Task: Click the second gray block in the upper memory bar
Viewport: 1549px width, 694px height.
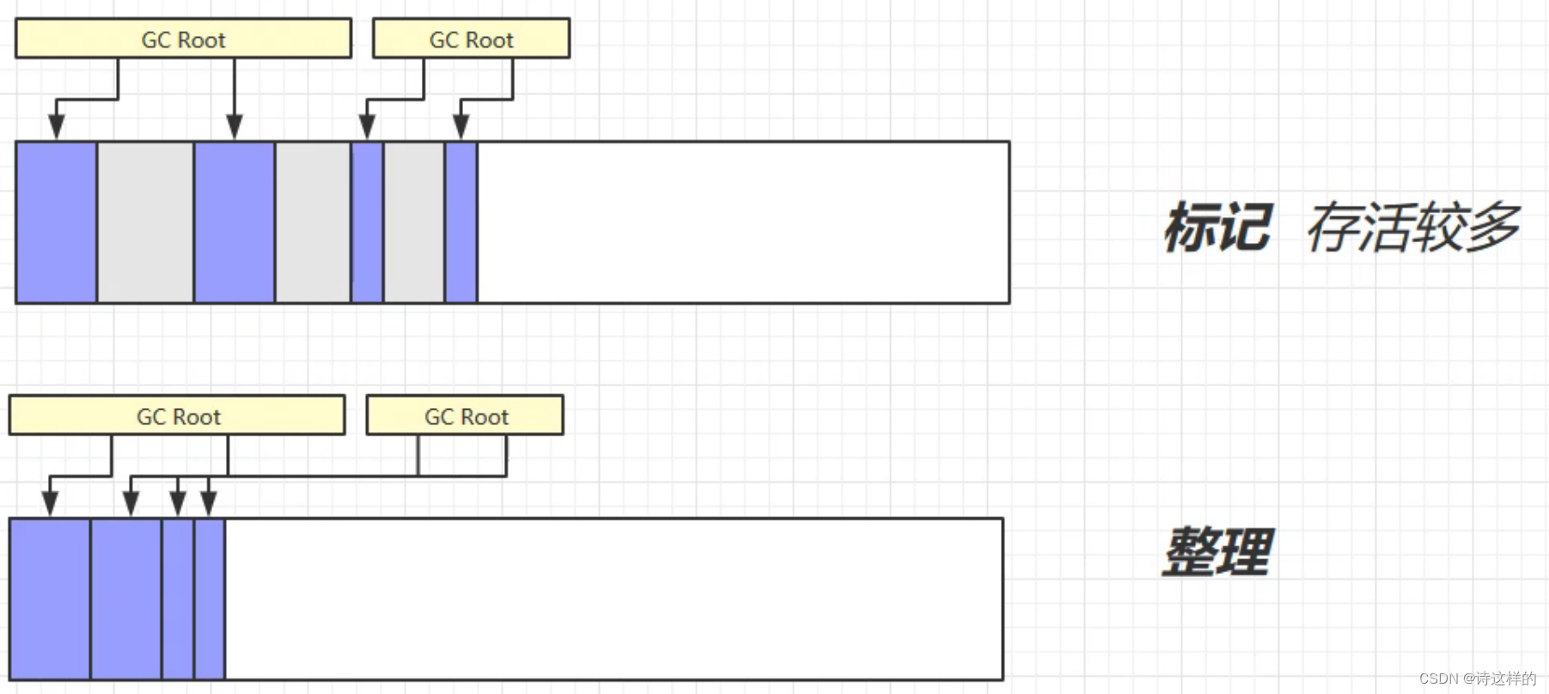Action: [313, 222]
